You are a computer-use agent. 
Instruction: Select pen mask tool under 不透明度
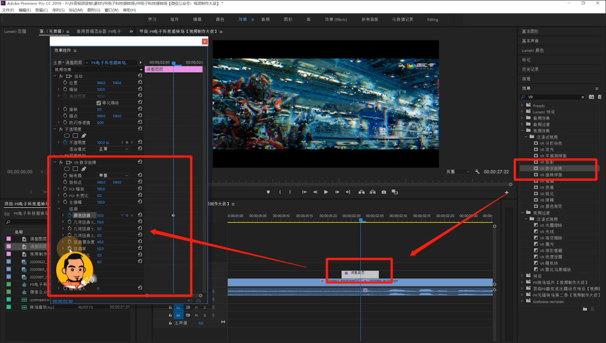point(84,136)
